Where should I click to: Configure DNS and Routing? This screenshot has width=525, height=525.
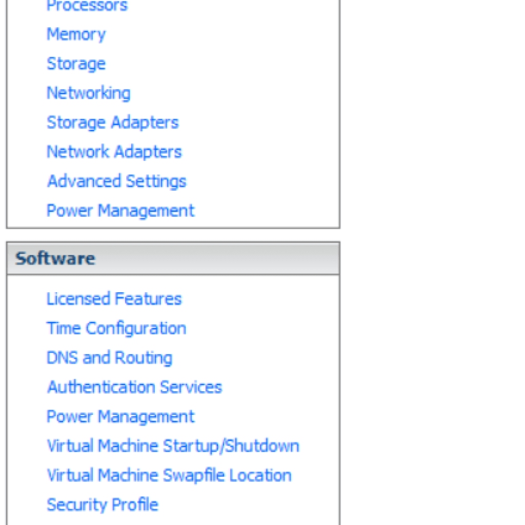point(109,357)
